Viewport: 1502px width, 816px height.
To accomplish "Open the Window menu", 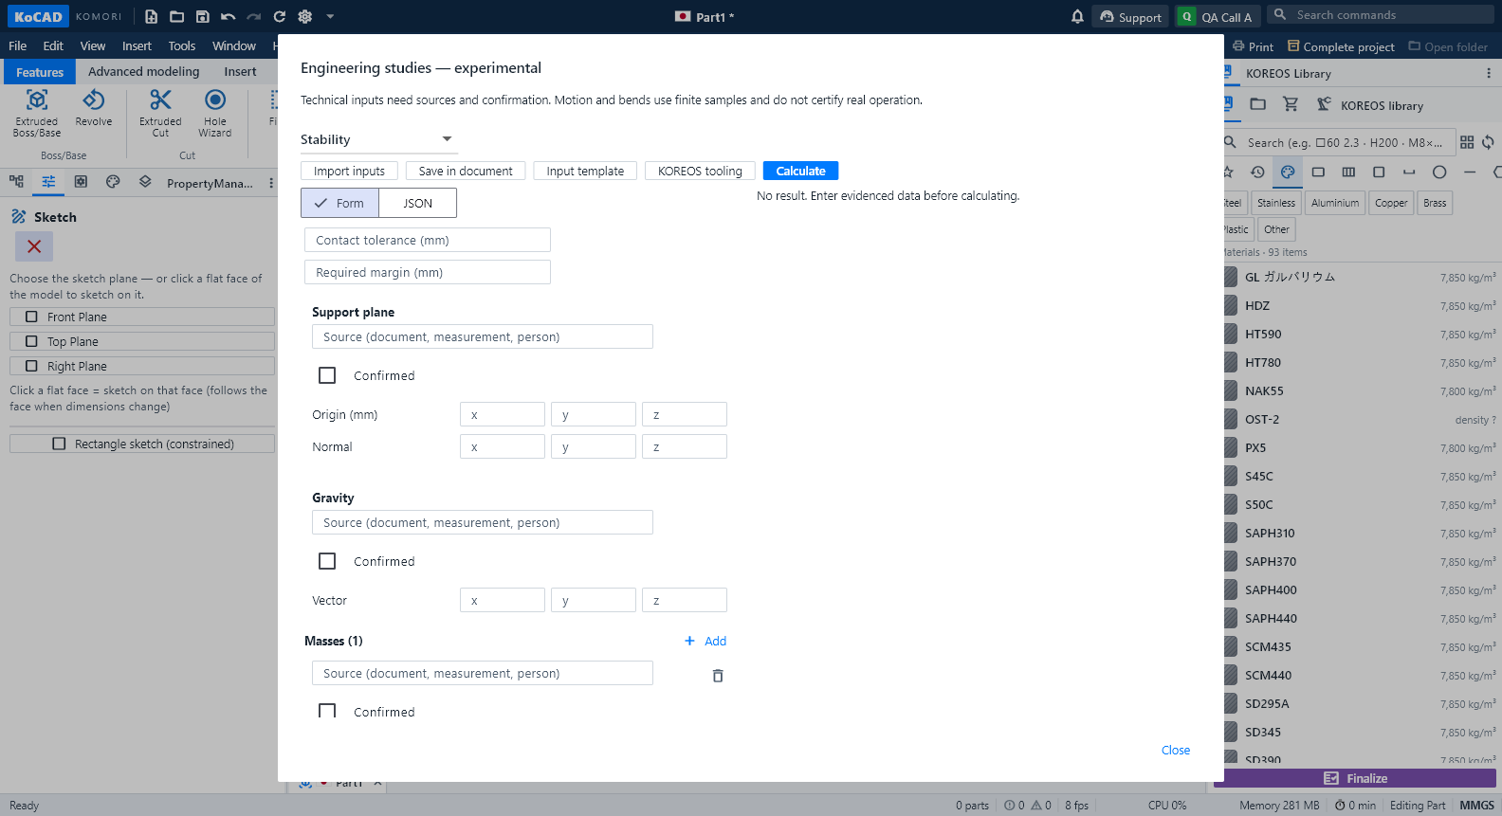I will pyautogui.click(x=234, y=45).
